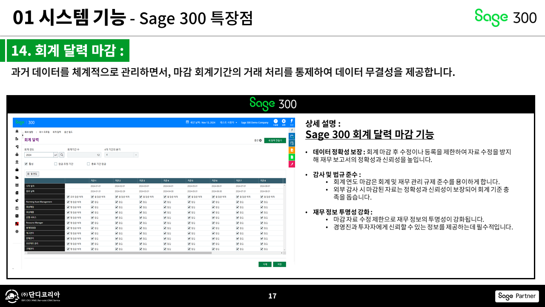Click the magnifier finder beside fiscal year
The width and height of the screenshot is (545, 307).
pyautogui.click(x=62, y=155)
